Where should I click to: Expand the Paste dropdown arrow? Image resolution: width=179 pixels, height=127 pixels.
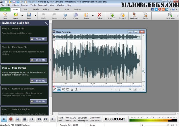93,16
